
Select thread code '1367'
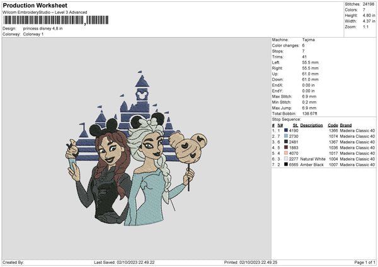click(x=333, y=142)
